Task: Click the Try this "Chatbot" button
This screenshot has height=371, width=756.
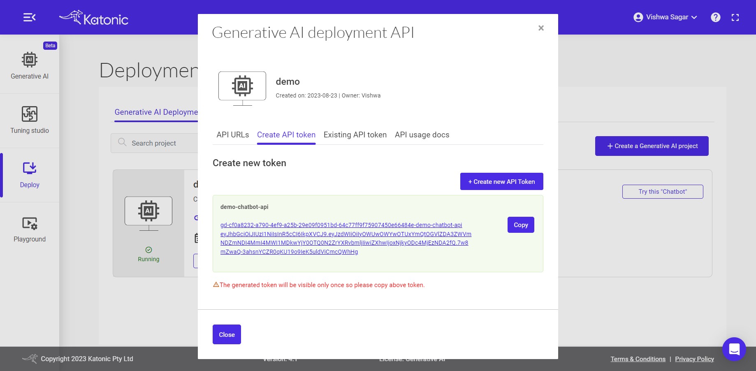Action: click(663, 192)
